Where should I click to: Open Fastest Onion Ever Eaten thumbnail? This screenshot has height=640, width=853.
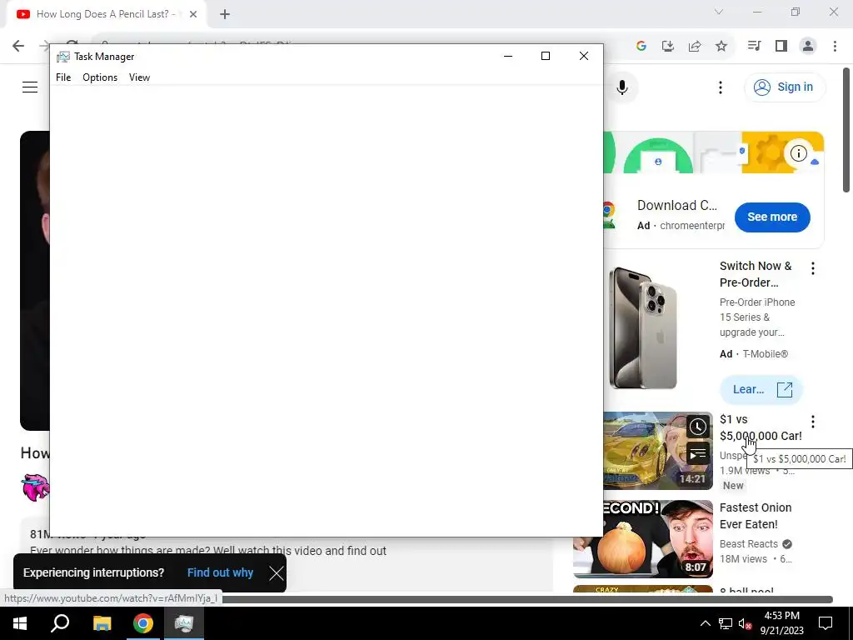(643, 539)
